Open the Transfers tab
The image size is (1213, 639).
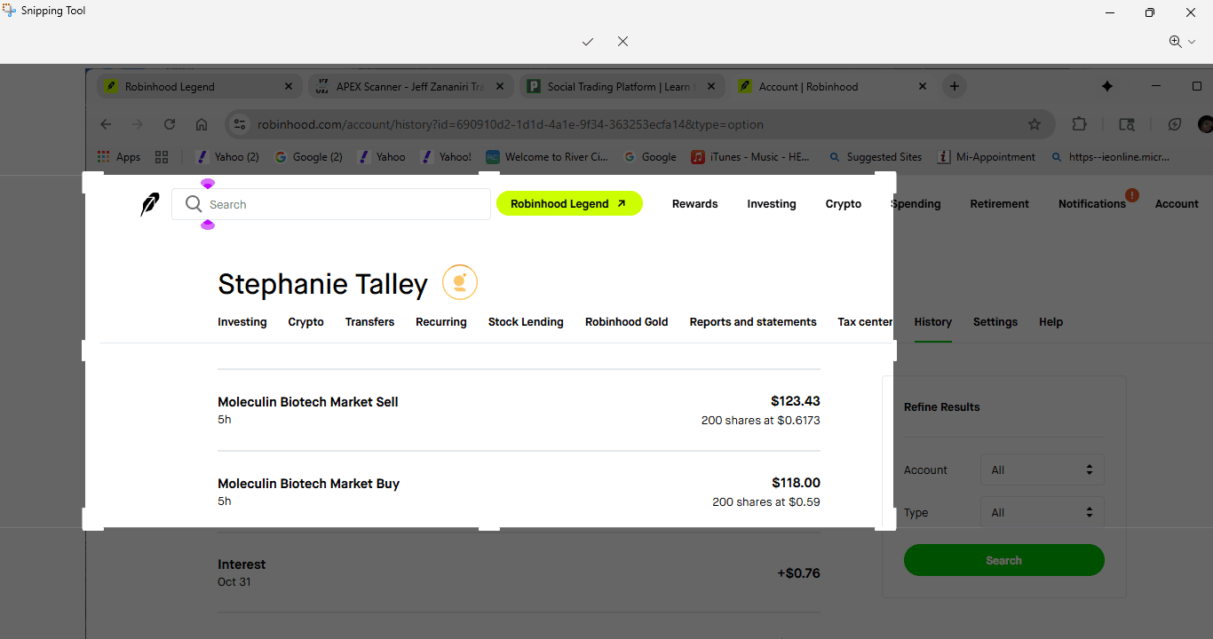pos(369,322)
